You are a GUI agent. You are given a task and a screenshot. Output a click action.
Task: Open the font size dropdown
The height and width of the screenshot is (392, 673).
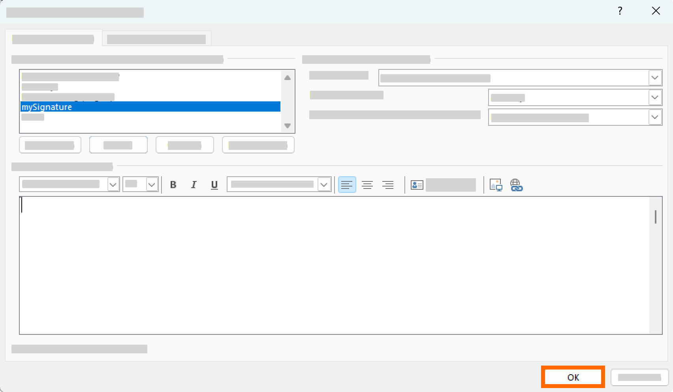point(152,184)
